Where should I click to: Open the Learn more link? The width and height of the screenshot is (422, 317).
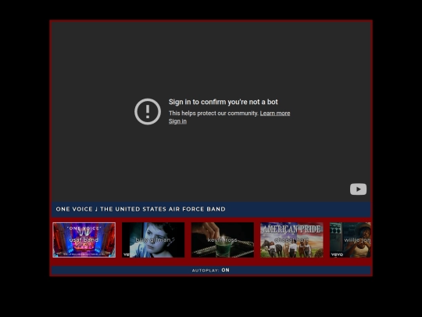click(x=275, y=113)
